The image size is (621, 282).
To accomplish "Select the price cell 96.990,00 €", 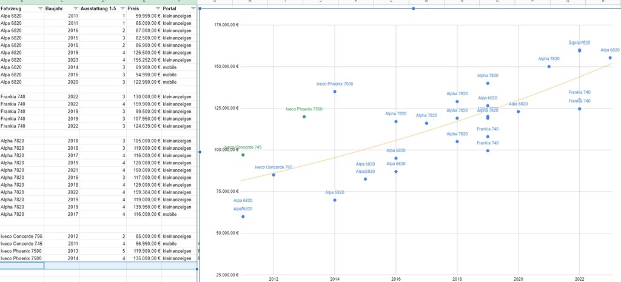I will point(144,244).
